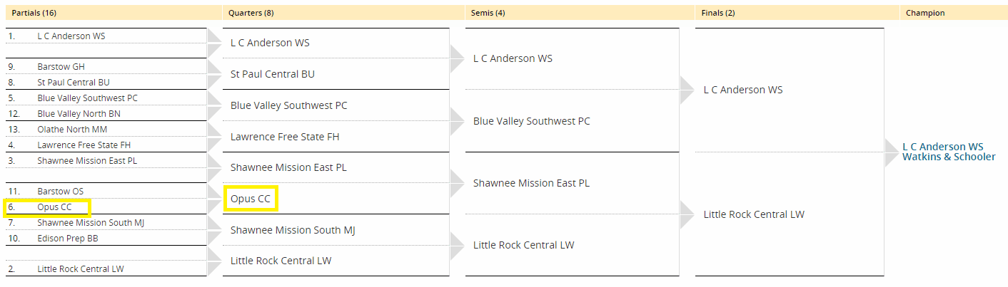This screenshot has width=1008, height=287.
Task: Click the arrow beside Little Rock Central LW in Semis
Action: pos(457,245)
